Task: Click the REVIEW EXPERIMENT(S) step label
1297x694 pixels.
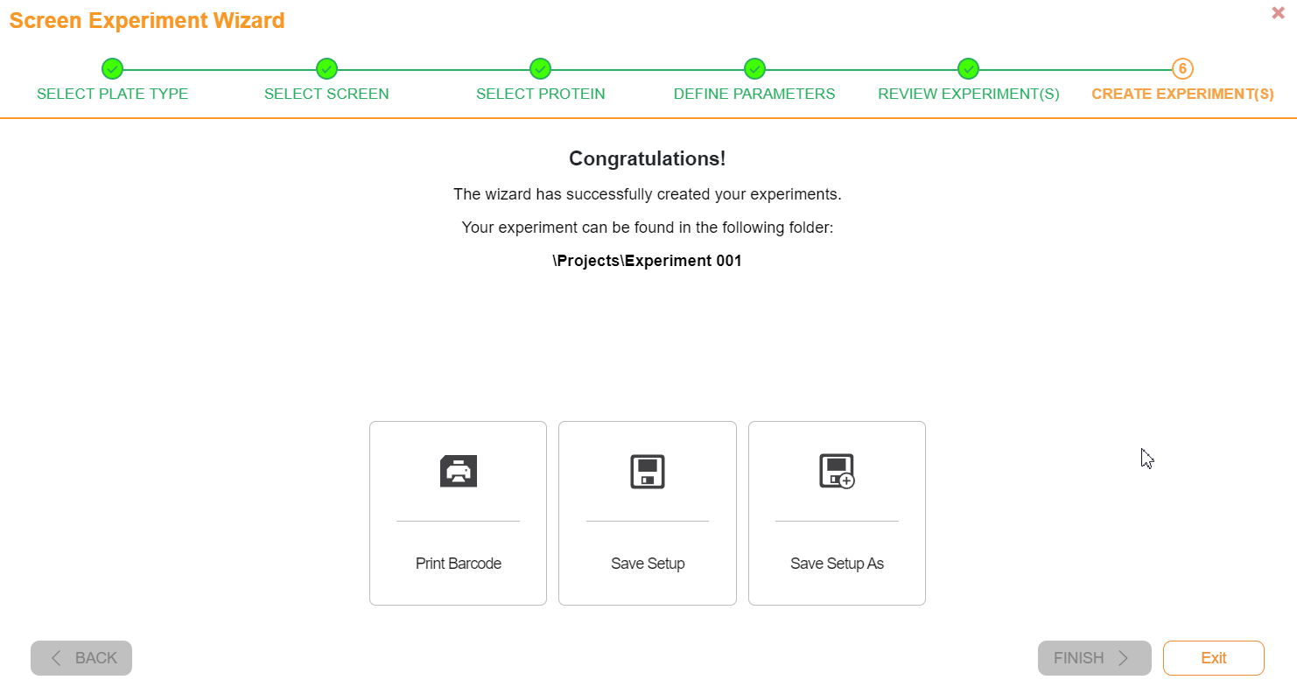Action: point(968,93)
